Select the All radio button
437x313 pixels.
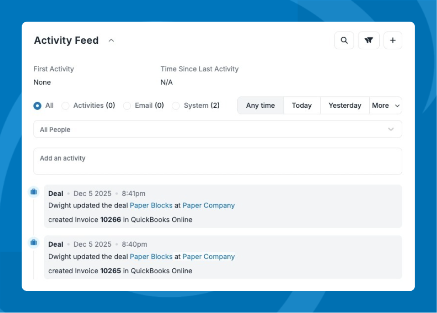tap(37, 106)
